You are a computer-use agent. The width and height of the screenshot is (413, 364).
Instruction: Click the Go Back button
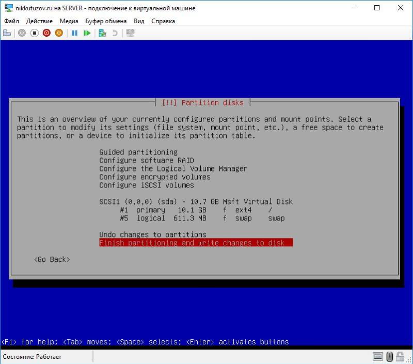[x=52, y=260]
